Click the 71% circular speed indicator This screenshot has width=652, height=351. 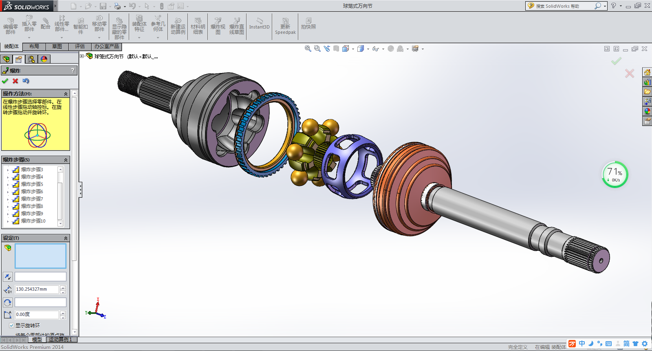pos(615,174)
